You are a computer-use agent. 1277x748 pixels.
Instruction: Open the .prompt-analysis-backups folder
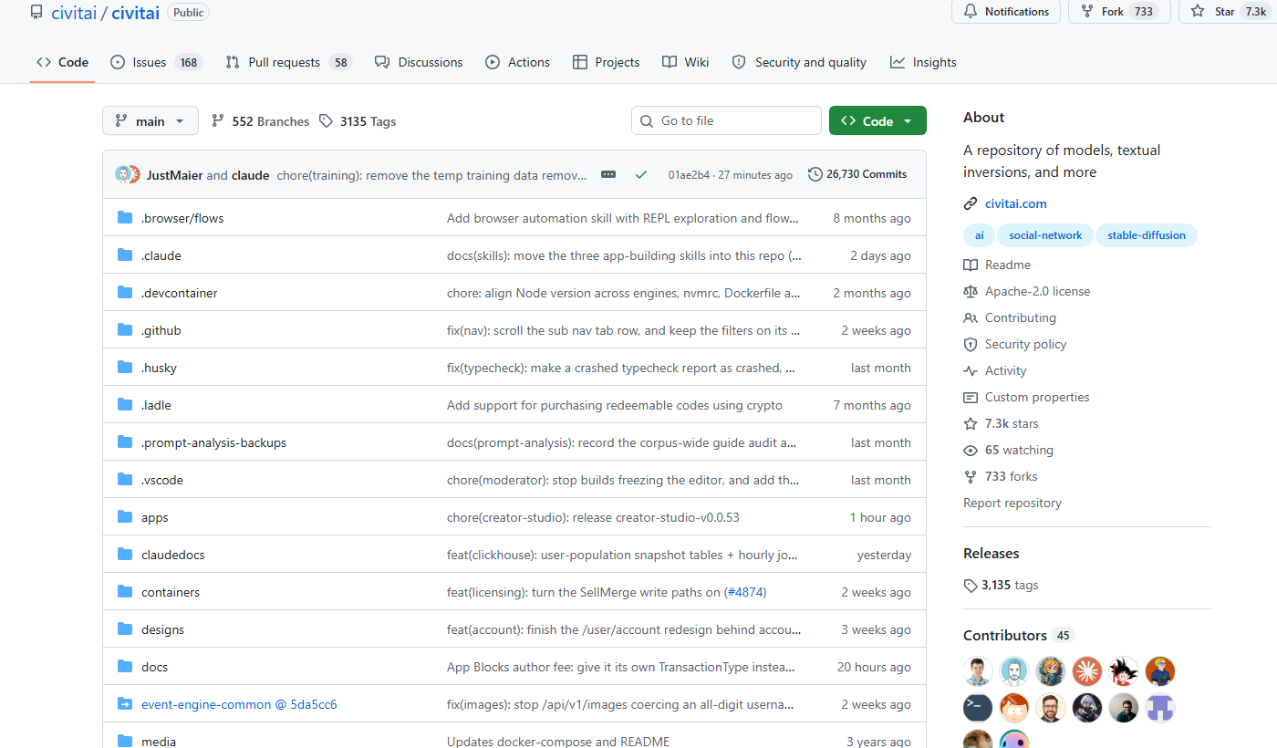(214, 442)
